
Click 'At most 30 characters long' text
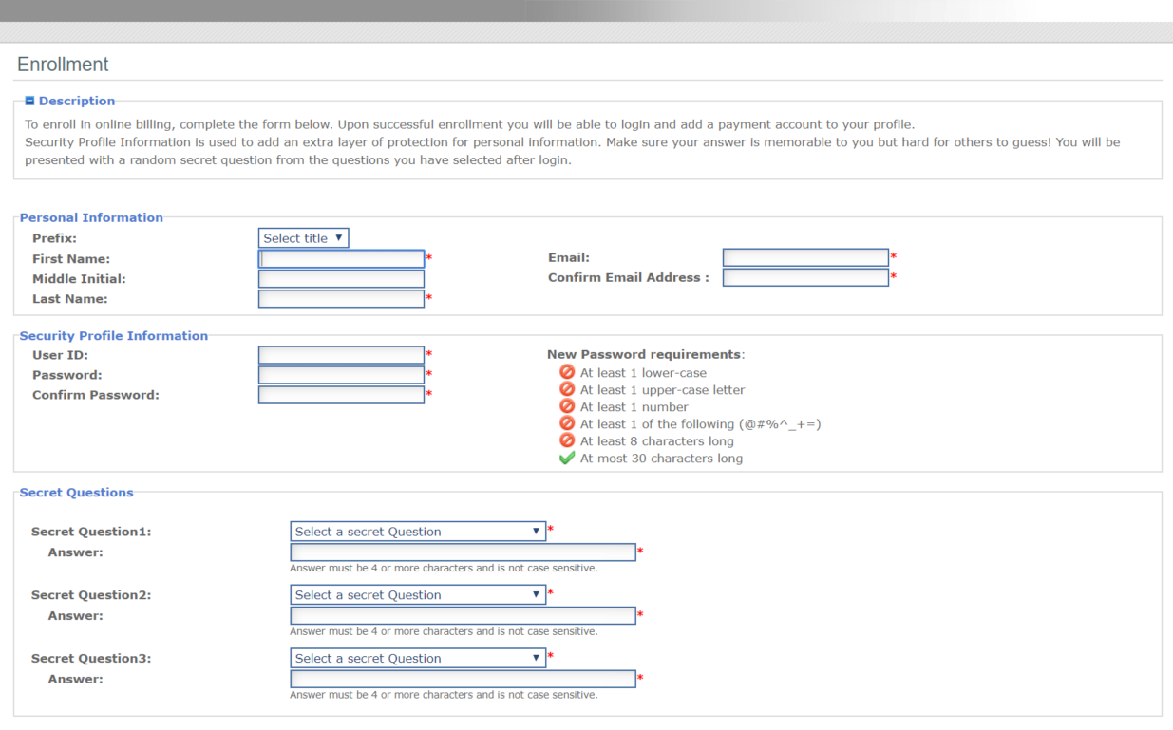pyautogui.click(x=662, y=459)
